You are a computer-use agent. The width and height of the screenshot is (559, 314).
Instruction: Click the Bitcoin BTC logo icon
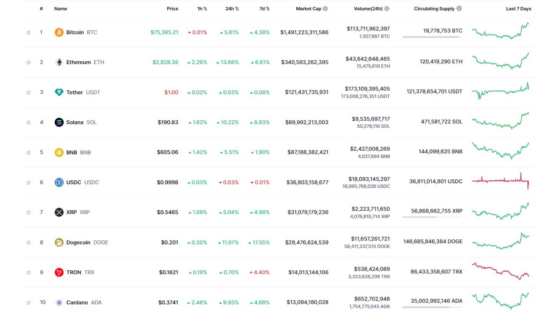(x=59, y=32)
